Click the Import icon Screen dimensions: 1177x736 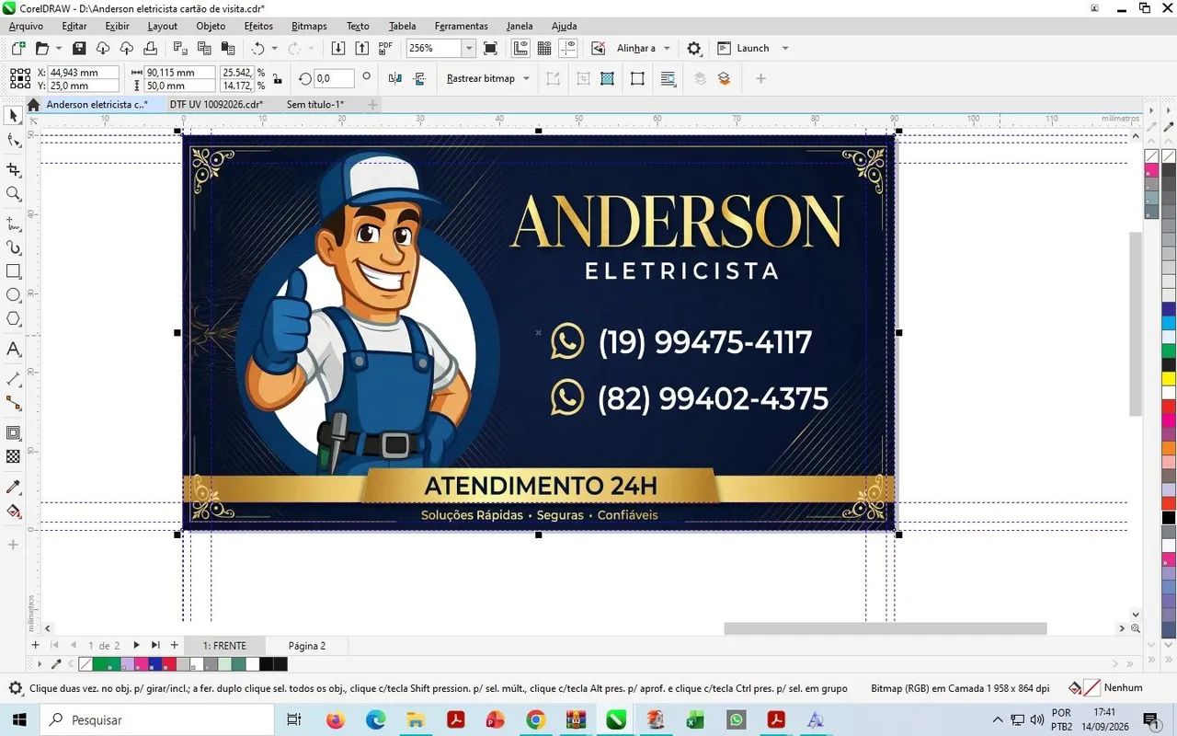pyautogui.click(x=338, y=48)
